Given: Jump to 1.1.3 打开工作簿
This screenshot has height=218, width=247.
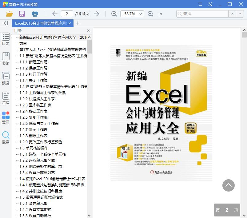Looking at the screenshot, I should tap(34, 74).
